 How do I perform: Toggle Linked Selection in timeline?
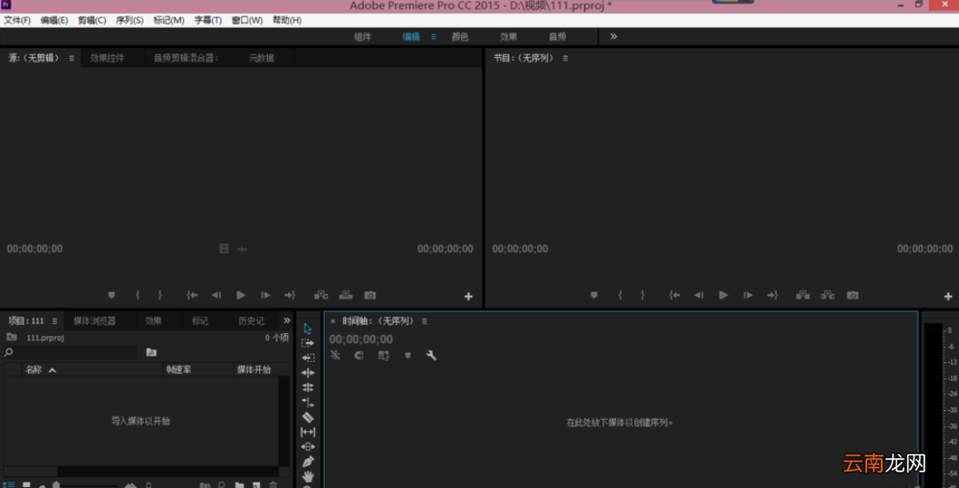click(384, 355)
